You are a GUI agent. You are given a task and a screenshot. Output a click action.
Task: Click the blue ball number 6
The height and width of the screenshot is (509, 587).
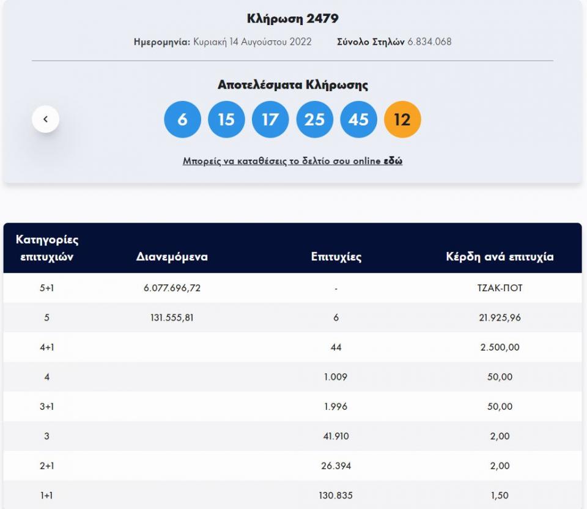[182, 119]
